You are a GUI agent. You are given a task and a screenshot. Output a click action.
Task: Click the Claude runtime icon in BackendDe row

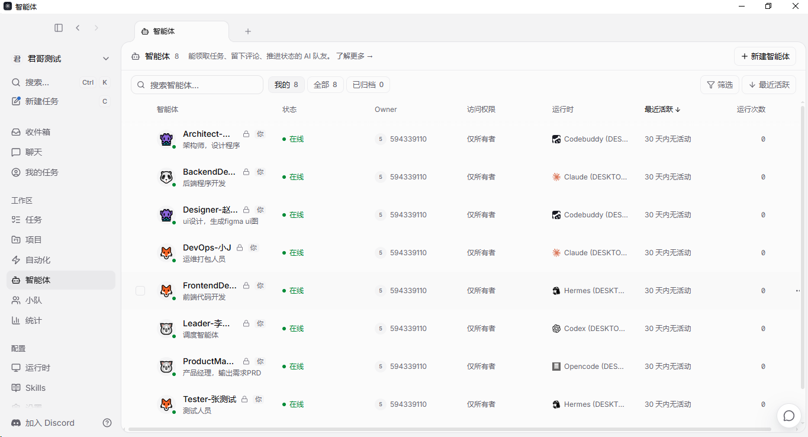pyautogui.click(x=556, y=177)
